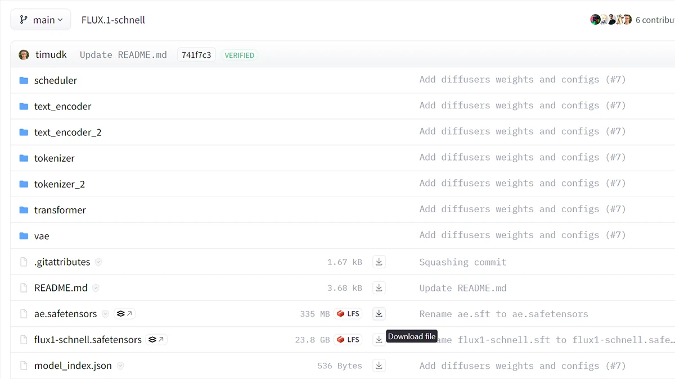This screenshot has height=379, width=675.
Task: Open scheduler row's commit message
Action: tap(523, 80)
